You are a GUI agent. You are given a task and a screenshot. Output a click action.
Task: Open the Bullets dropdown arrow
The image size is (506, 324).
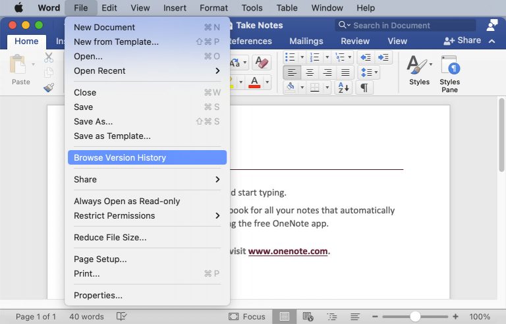point(302,57)
